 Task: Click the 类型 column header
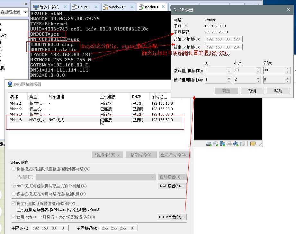point(37,97)
